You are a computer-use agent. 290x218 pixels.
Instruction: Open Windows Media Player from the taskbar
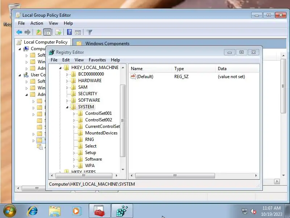pyautogui.click(x=76, y=211)
